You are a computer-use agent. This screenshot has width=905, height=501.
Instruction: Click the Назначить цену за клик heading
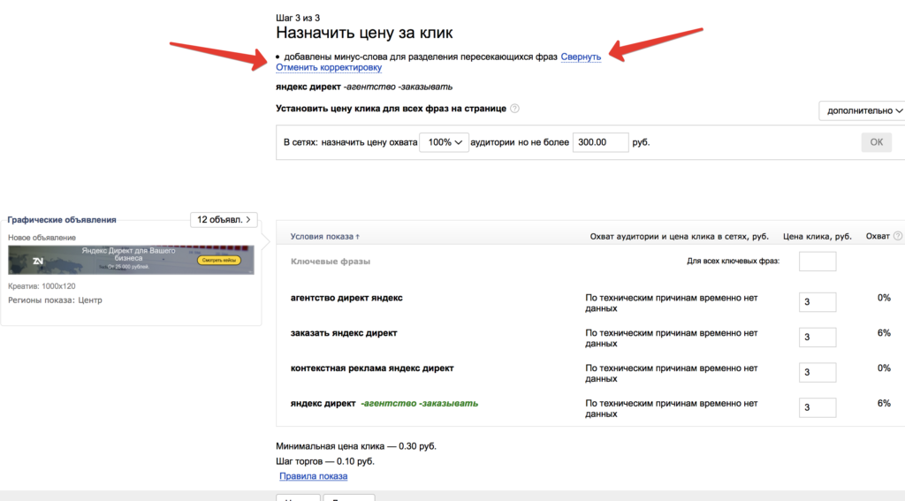[364, 33]
